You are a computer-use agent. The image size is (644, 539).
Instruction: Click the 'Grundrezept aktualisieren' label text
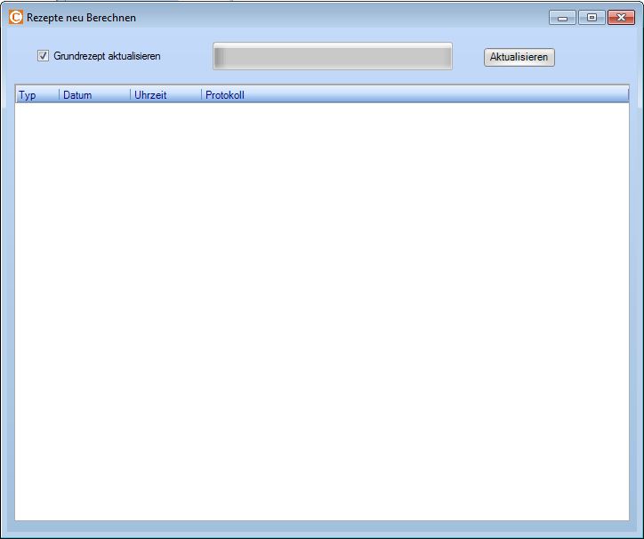click(x=107, y=56)
